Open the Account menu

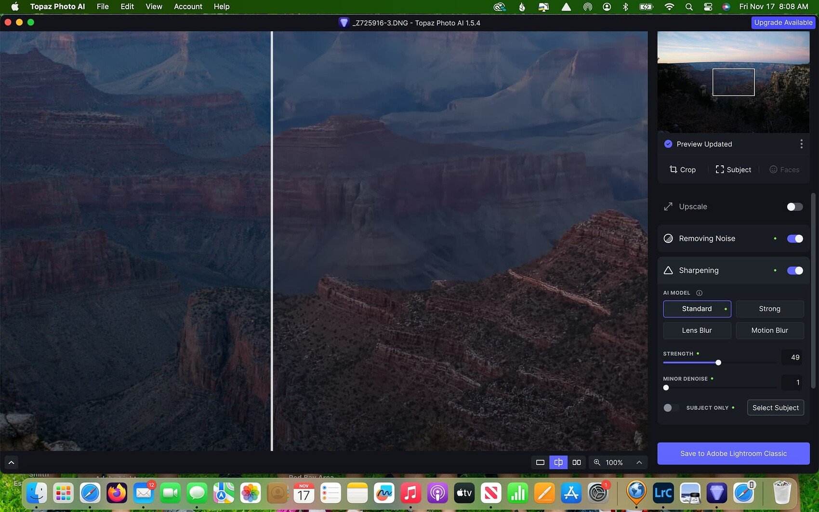pos(188,6)
